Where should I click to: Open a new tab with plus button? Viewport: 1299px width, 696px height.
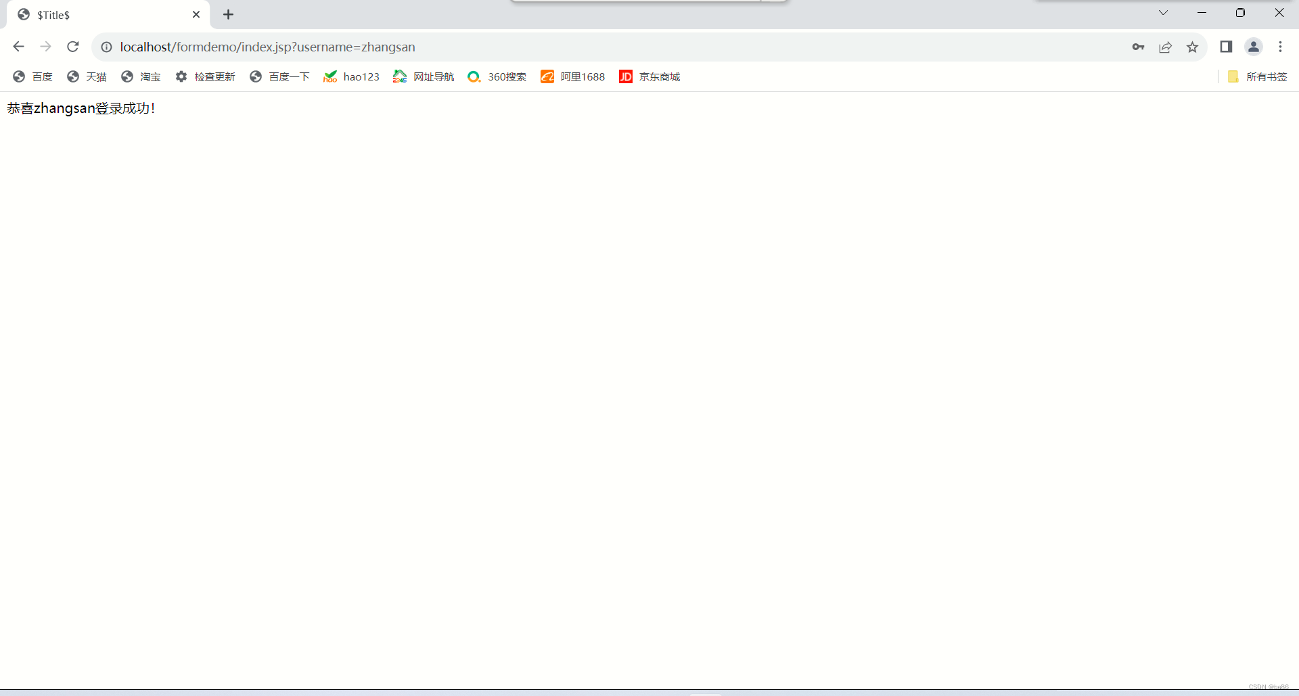pyautogui.click(x=228, y=14)
